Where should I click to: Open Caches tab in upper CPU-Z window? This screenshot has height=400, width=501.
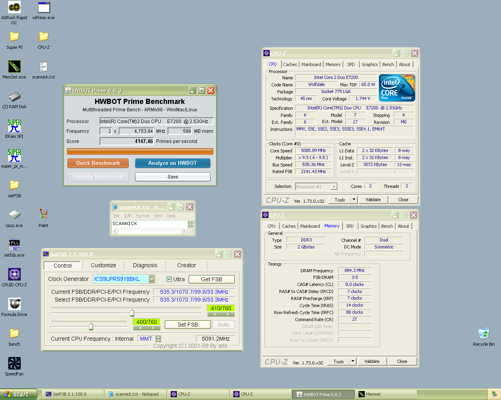[x=290, y=64]
